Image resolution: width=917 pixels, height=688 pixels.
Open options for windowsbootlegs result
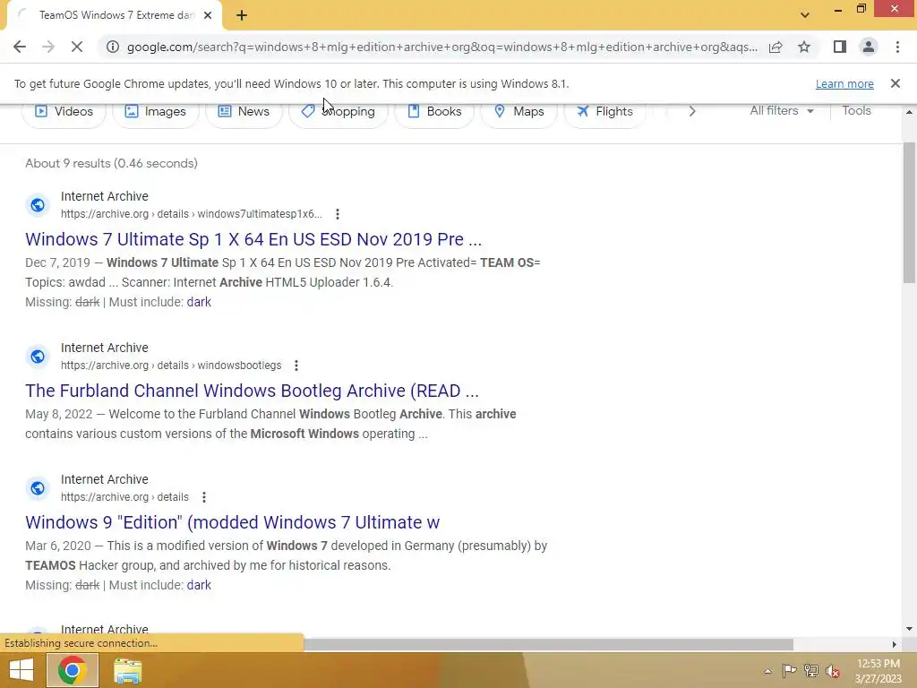pyautogui.click(x=296, y=365)
